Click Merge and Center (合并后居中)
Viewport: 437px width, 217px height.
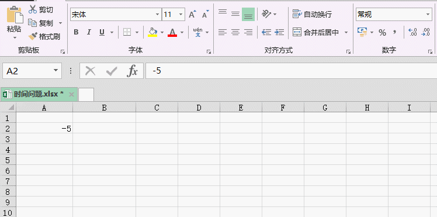click(x=315, y=32)
